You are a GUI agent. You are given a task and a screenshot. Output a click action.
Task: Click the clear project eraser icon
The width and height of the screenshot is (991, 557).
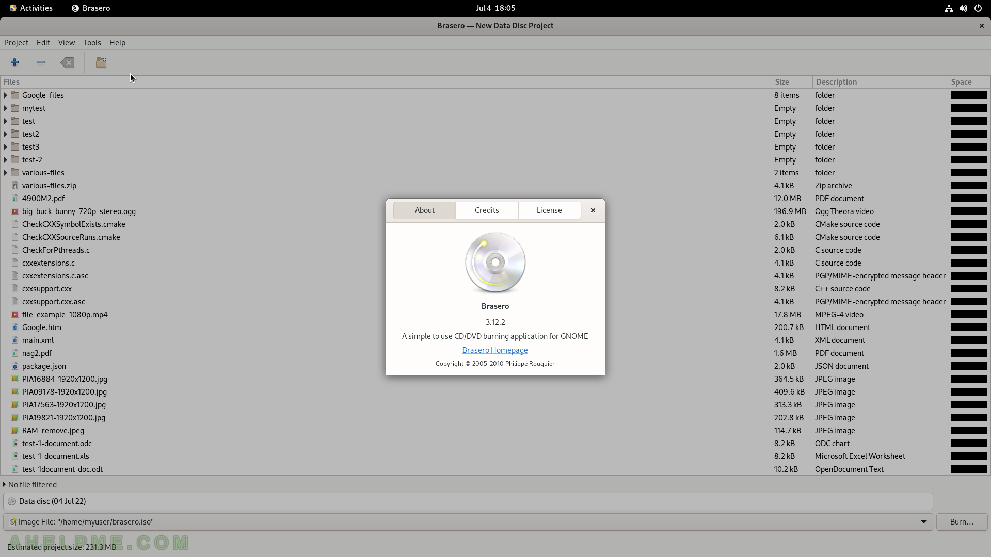click(67, 62)
